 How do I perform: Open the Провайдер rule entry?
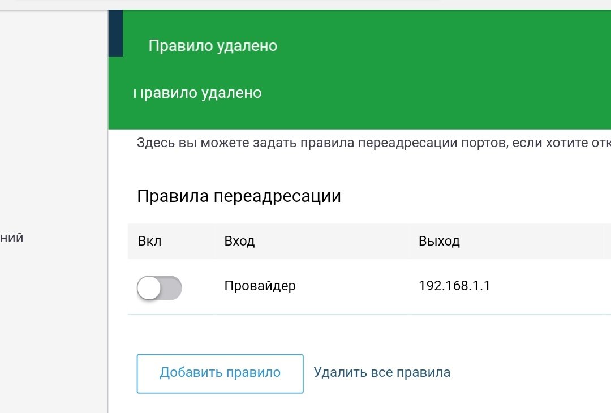260,286
